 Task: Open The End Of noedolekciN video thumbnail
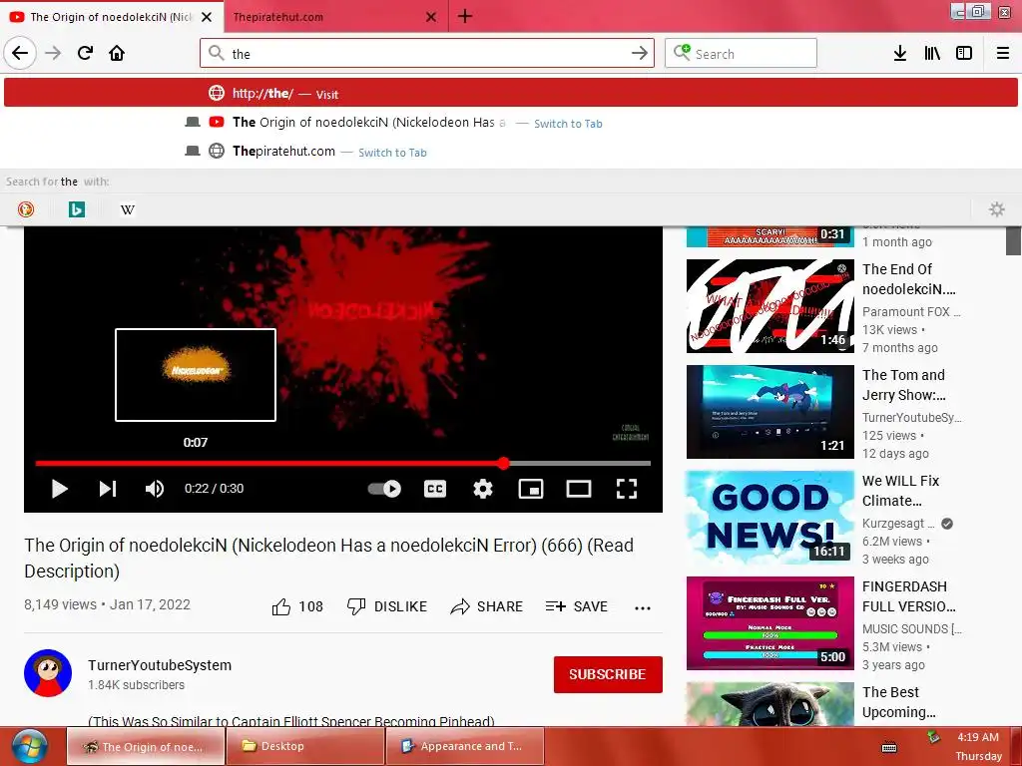point(769,306)
